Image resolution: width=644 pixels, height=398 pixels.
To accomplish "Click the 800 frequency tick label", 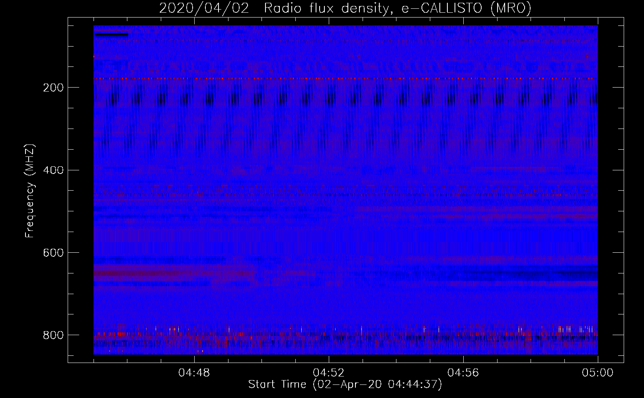I will 53,335.
